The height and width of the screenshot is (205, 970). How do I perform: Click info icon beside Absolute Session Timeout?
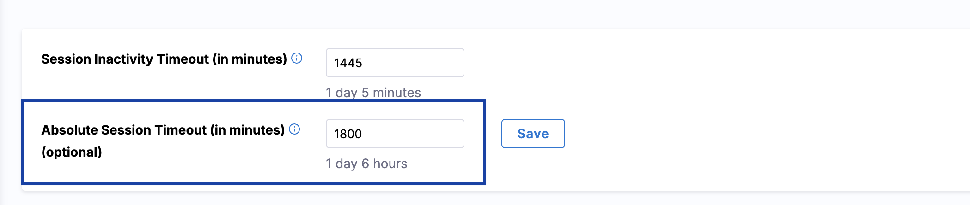(294, 129)
